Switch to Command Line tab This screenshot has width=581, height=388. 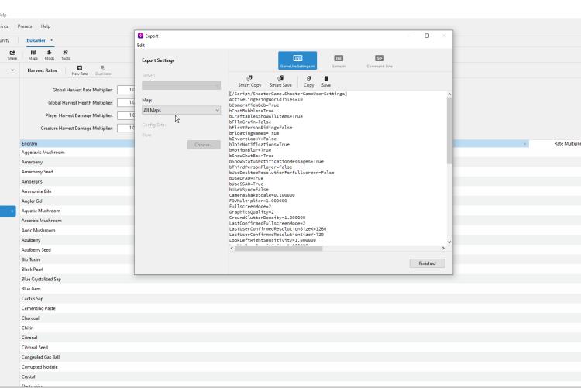380,61
